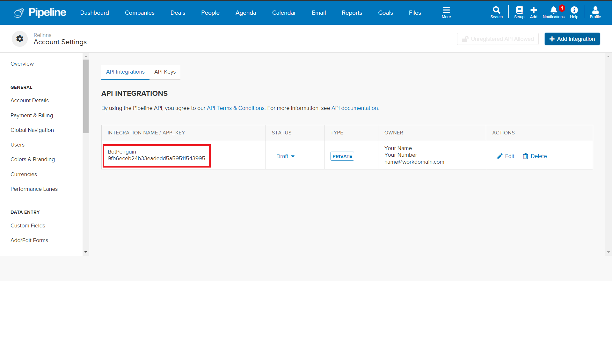Toggle Unregistered API Allowed lock button
Viewport: 612px width, 344px height.
pos(498,39)
